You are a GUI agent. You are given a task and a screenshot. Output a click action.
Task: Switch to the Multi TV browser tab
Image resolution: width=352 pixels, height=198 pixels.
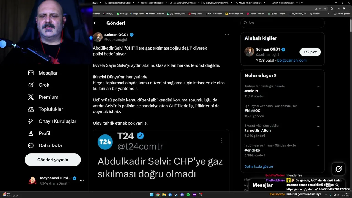pos(283,3)
